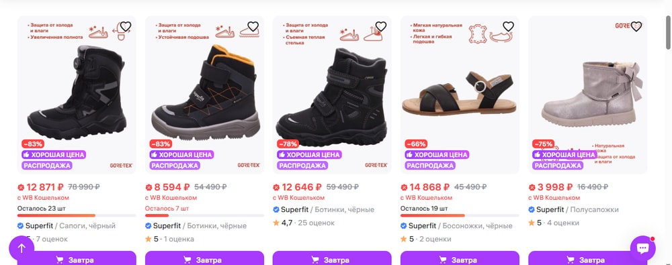Click the Завтра button for 8 594 ₽ boots

point(204,258)
